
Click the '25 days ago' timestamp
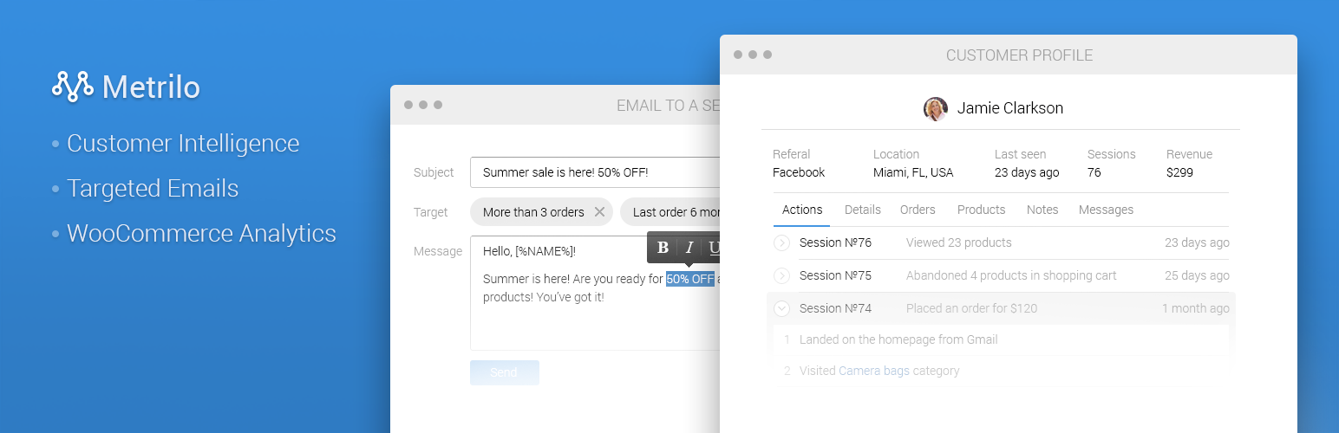(x=1197, y=276)
